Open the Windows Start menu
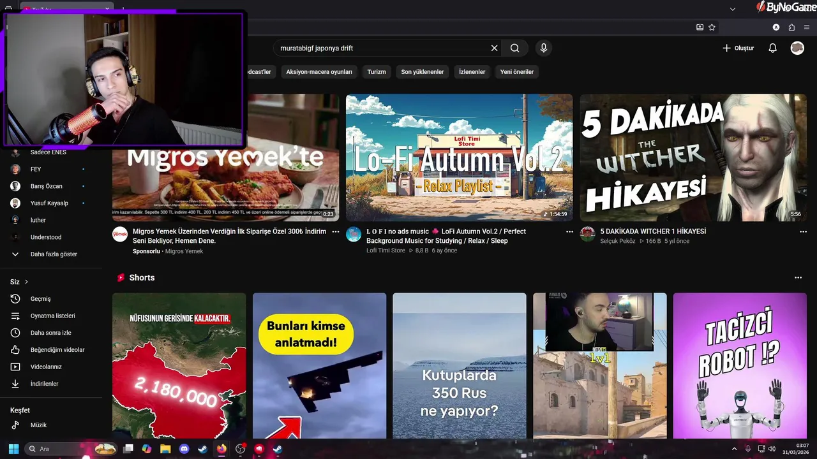The width and height of the screenshot is (817, 459). click(13, 449)
